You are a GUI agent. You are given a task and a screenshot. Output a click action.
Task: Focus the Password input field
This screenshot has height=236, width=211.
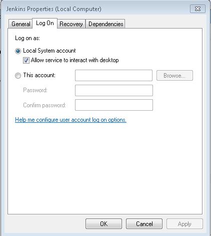pyautogui.click(x=114, y=90)
